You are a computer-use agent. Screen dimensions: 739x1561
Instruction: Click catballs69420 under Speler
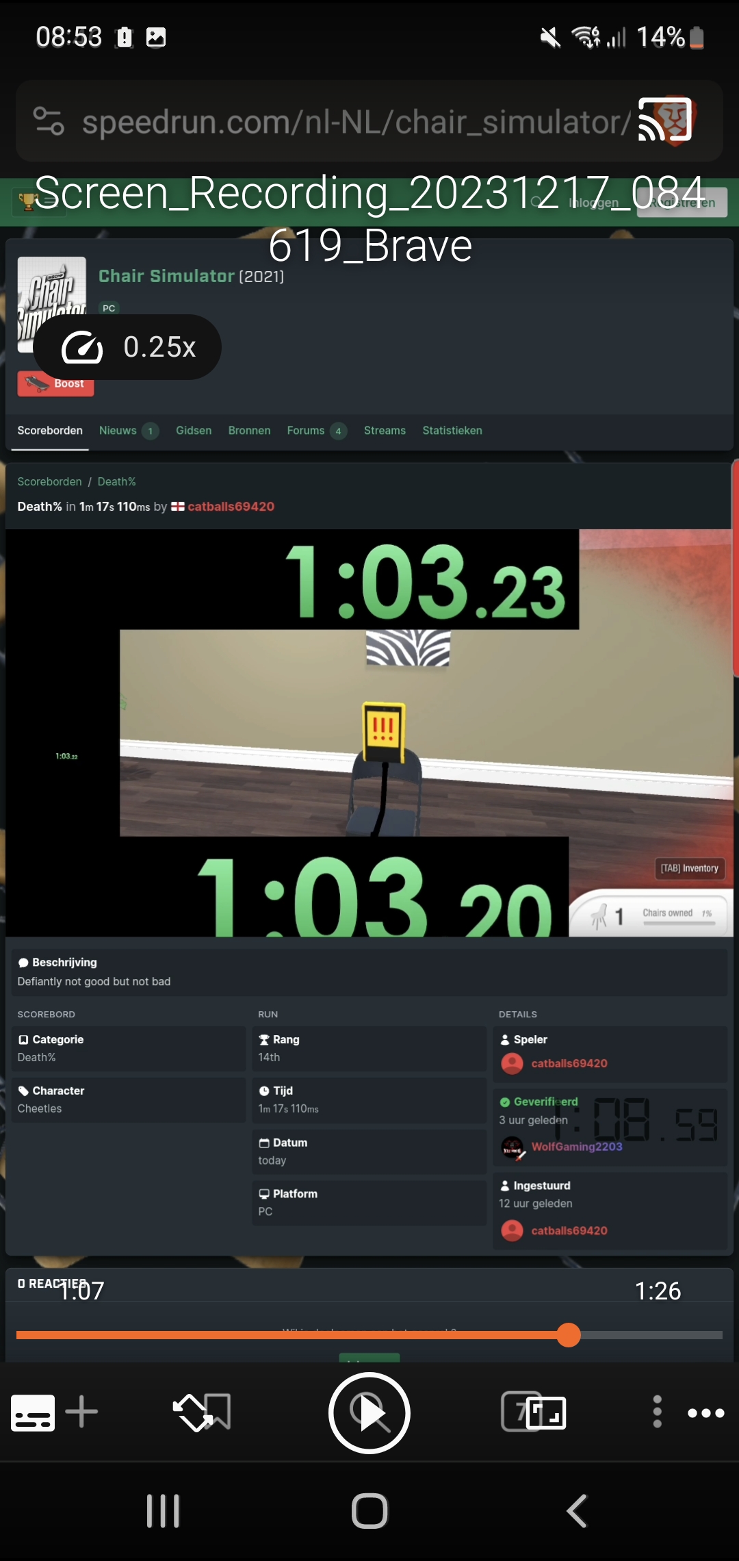pos(569,1063)
